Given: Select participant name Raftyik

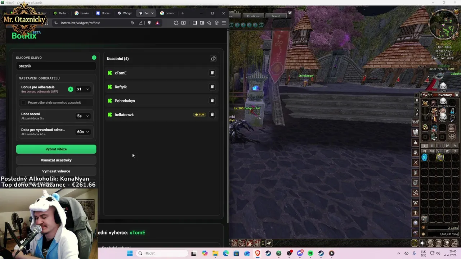Looking at the screenshot, I should pos(121,87).
